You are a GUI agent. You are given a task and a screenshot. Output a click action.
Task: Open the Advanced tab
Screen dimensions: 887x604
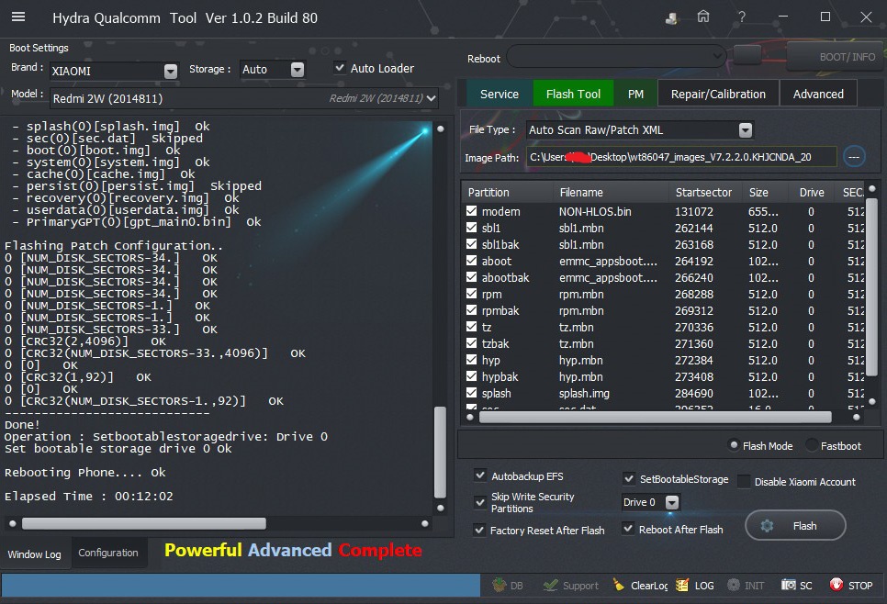(x=818, y=94)
